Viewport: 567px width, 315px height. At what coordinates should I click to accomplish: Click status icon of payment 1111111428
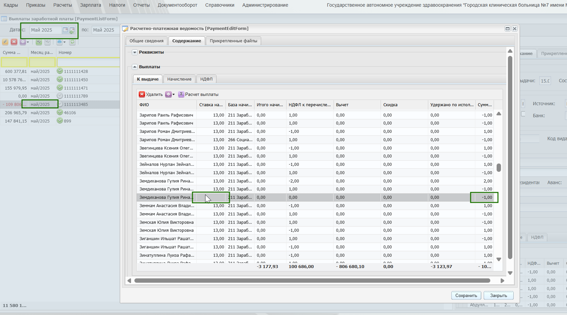click(60, 71)
